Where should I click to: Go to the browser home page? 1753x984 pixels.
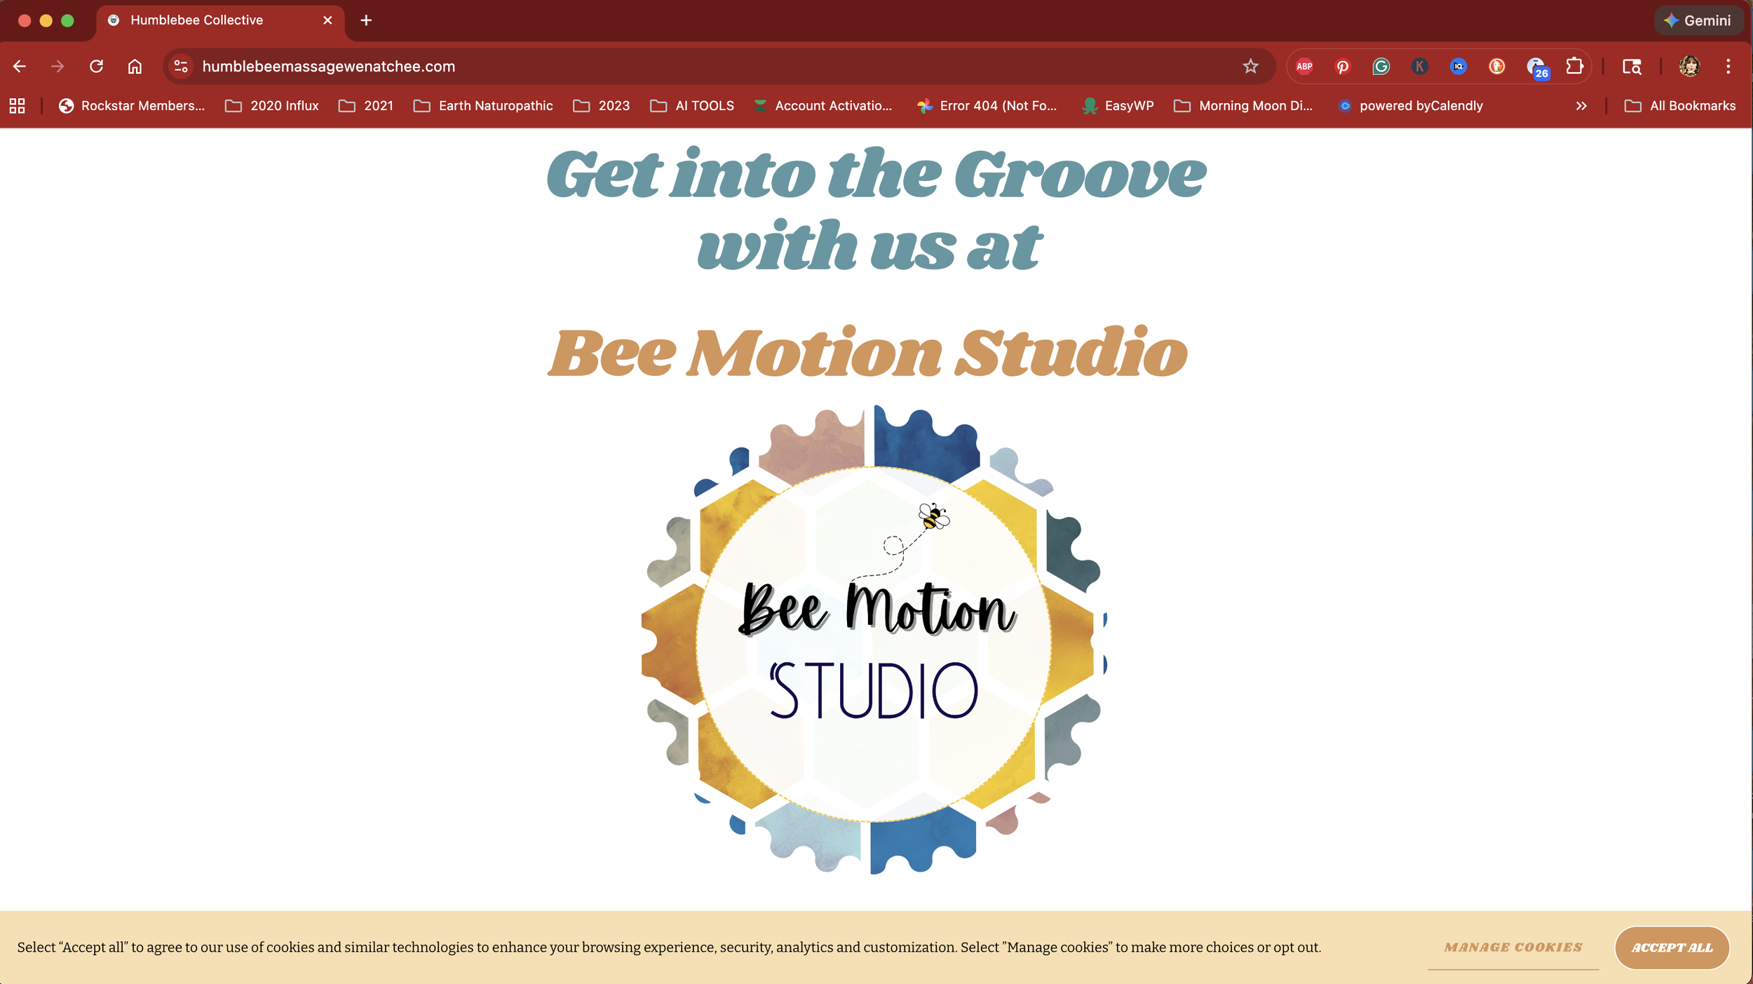tap(135, 67)
